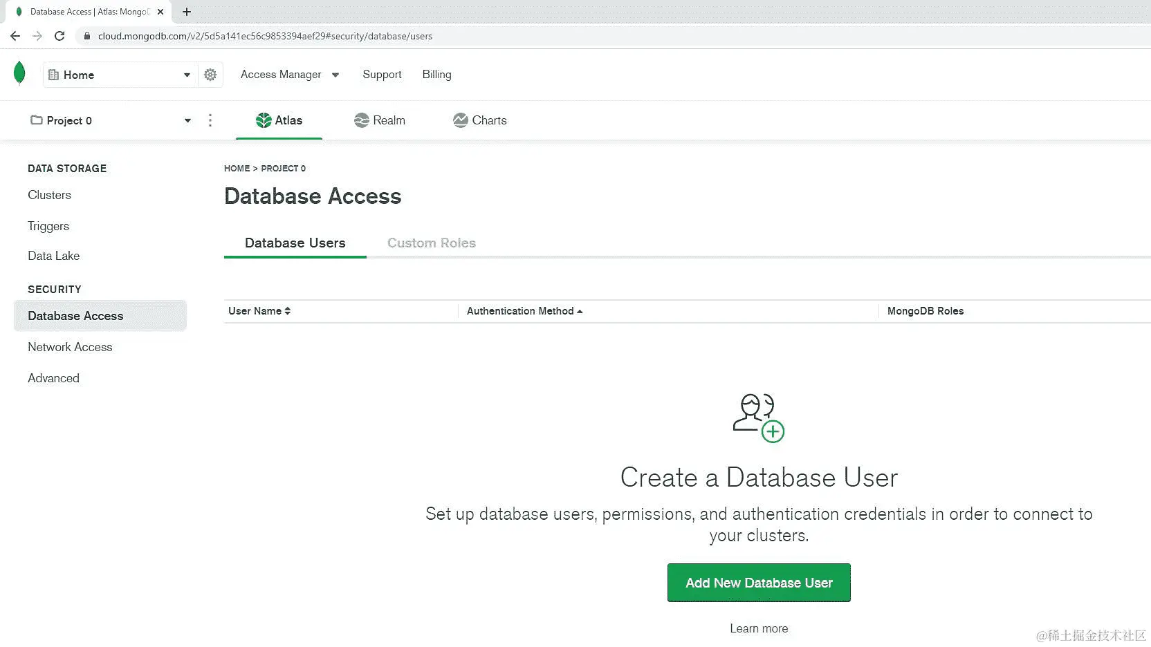This screenshot has height=647, width=1151.
Task: Click HOME breadcrumb link
Action: 237,169
